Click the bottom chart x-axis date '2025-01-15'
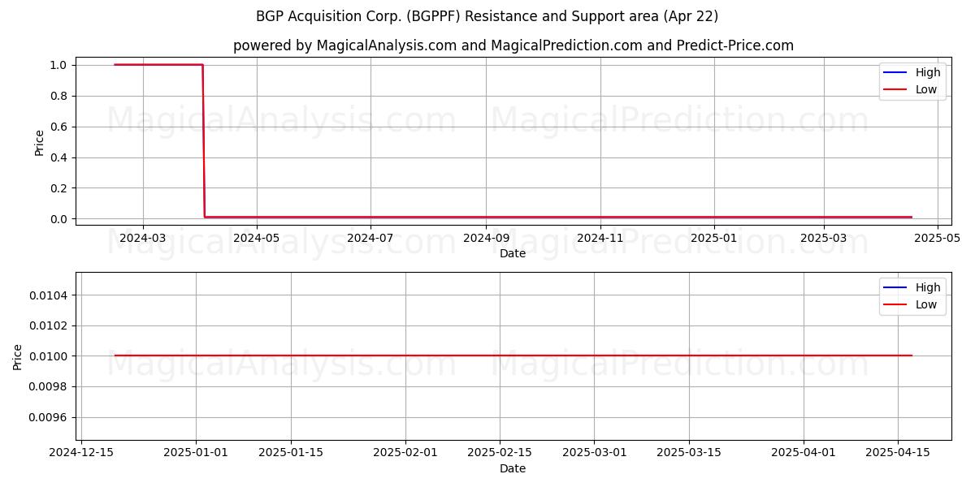The height and width of the screenshot is (487, 975). pos(291,453)
